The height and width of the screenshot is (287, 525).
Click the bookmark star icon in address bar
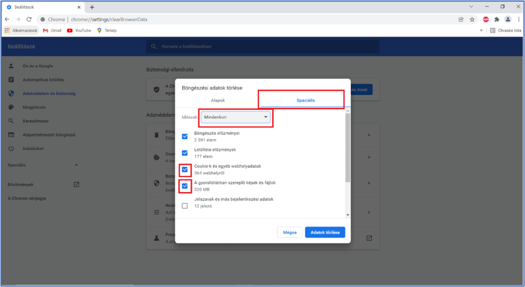[x=472, y=20]
